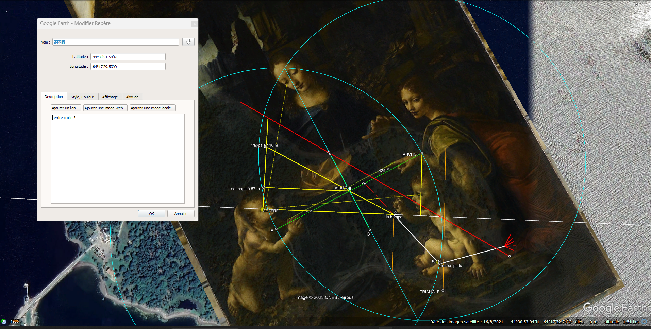Open the Altitude tab

(x=132, y=97)
